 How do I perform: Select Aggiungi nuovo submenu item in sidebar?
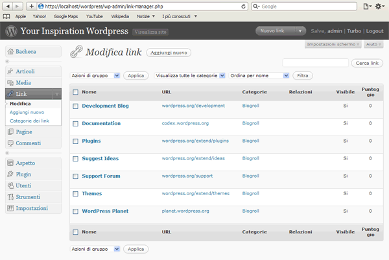click(27, 112)
